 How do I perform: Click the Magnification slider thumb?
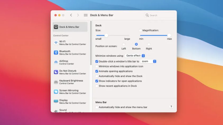169,35
